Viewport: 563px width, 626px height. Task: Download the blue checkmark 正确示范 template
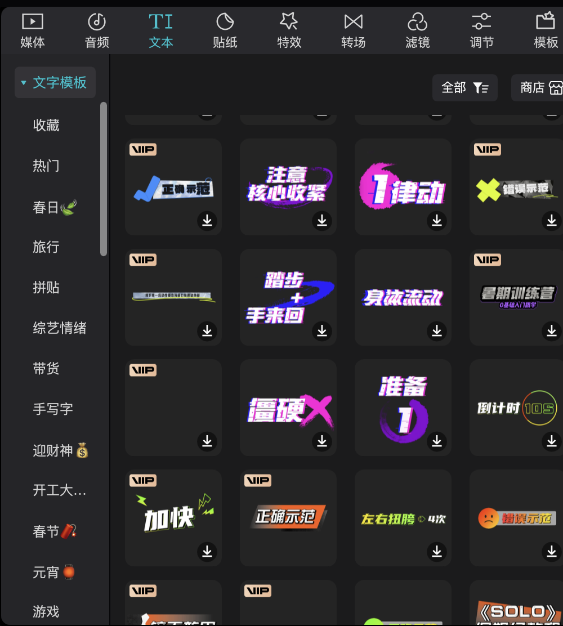click(207, 220)
